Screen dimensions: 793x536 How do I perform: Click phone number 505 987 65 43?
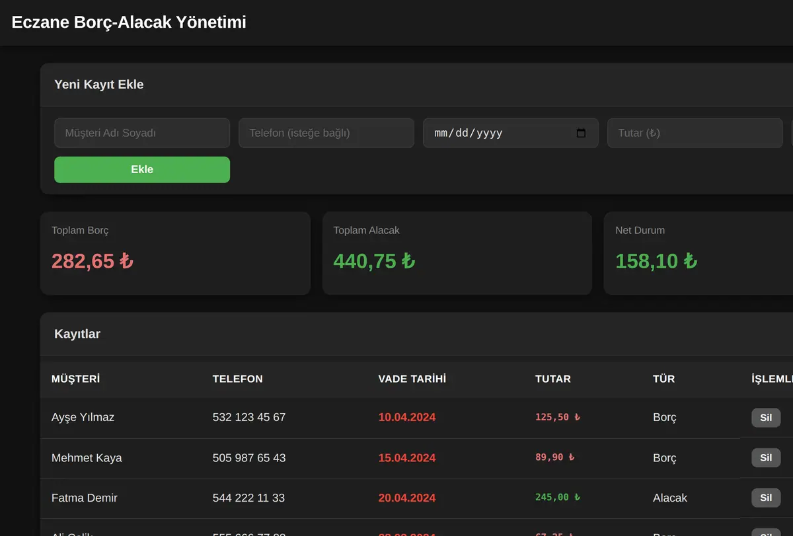coord(249,457)
